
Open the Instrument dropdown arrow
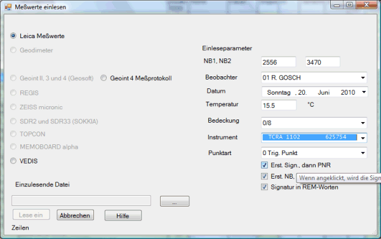[x=363, y=138]
